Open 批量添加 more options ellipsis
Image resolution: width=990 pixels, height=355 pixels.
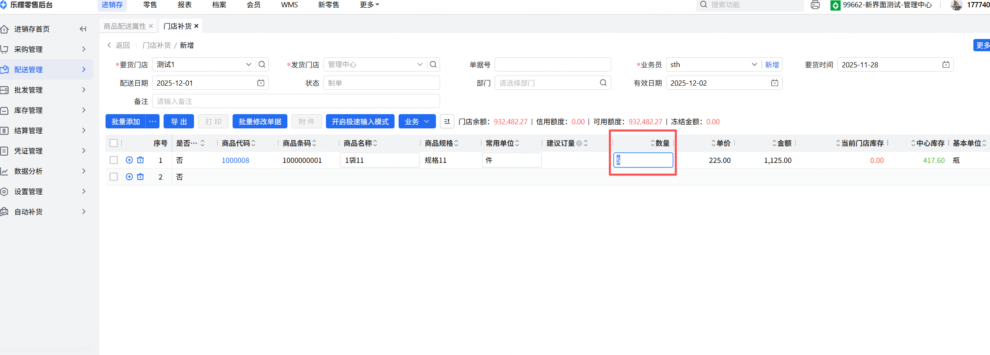tap(153, 121)
